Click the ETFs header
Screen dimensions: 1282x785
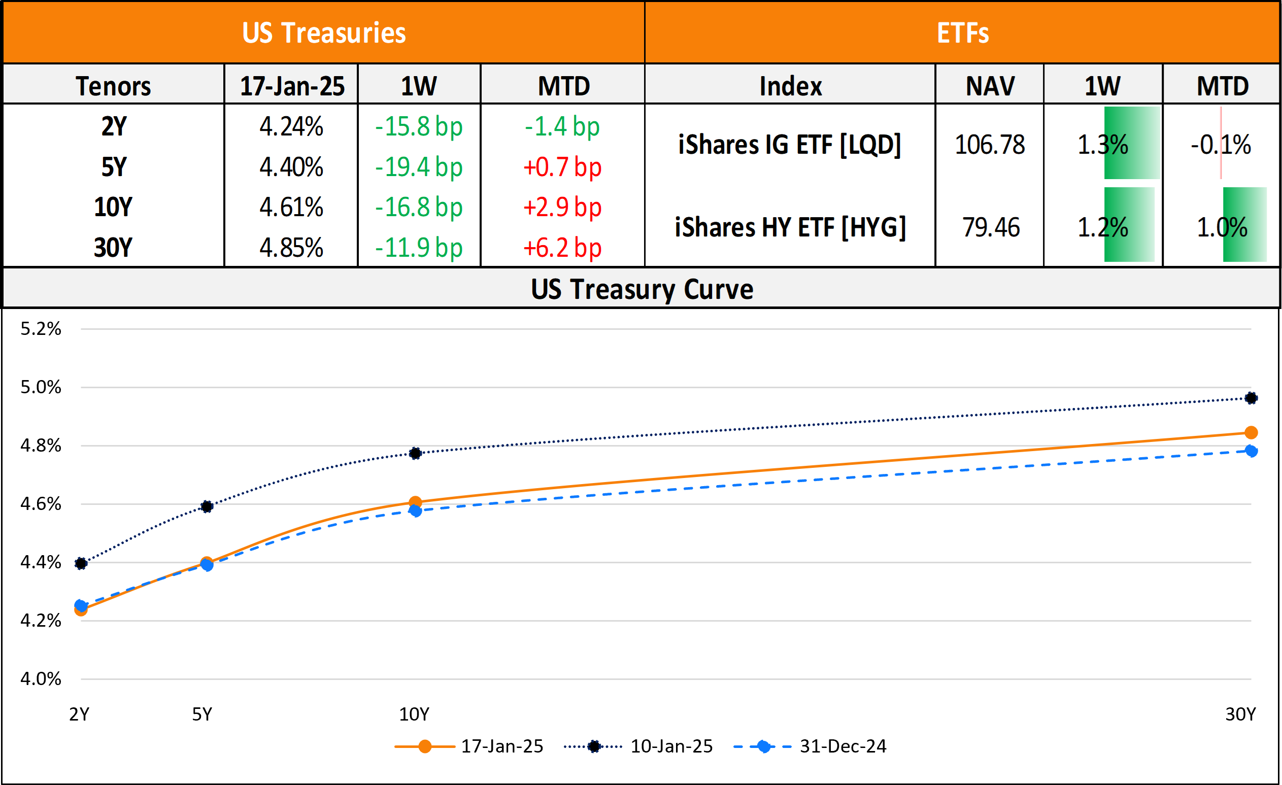pos(962,33)
